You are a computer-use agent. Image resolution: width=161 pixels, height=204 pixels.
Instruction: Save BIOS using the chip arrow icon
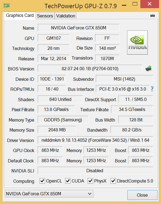pos(149,69)
